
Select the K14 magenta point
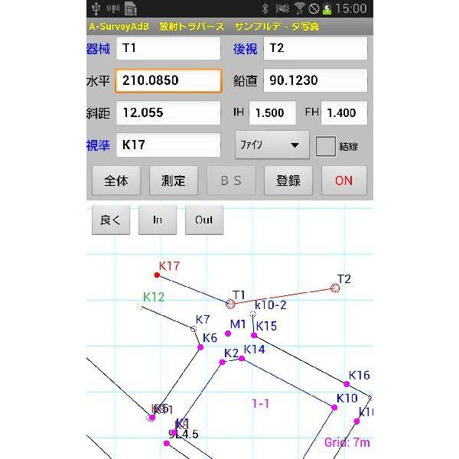242,359
